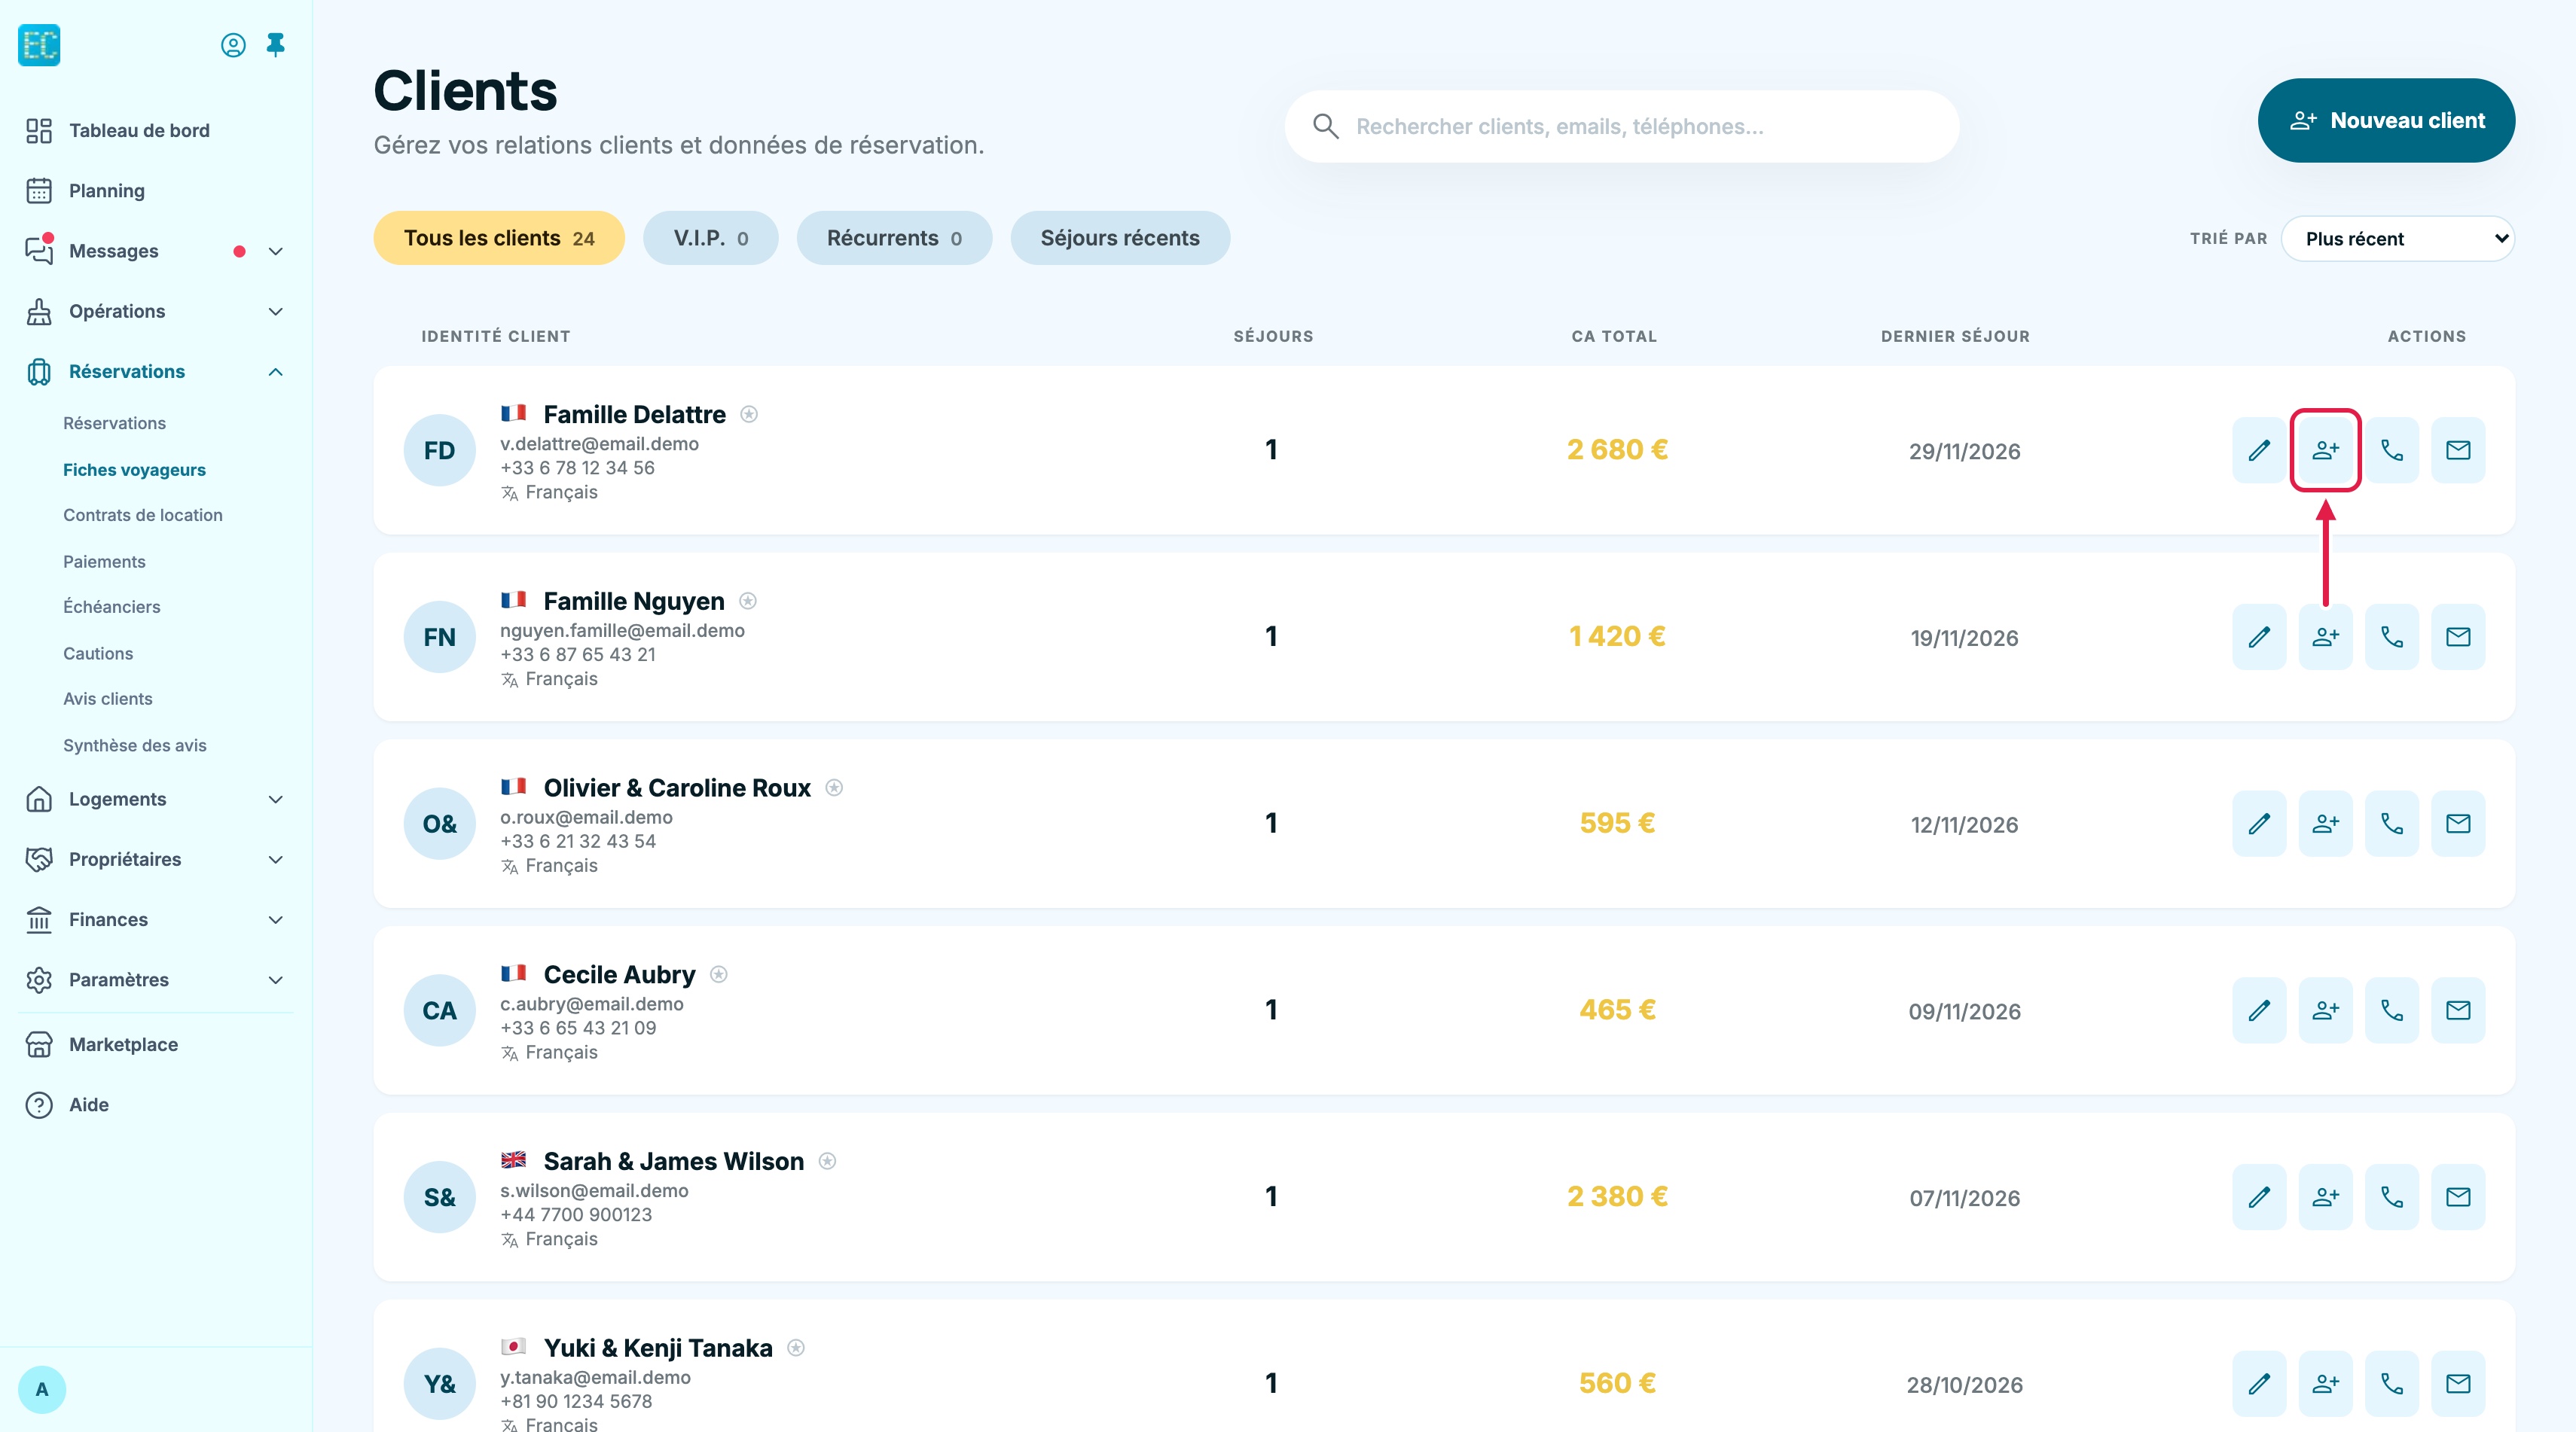Email Famille Nguyen via envelope icon
2576x1432 pixels.
(x=2458, y=636)
